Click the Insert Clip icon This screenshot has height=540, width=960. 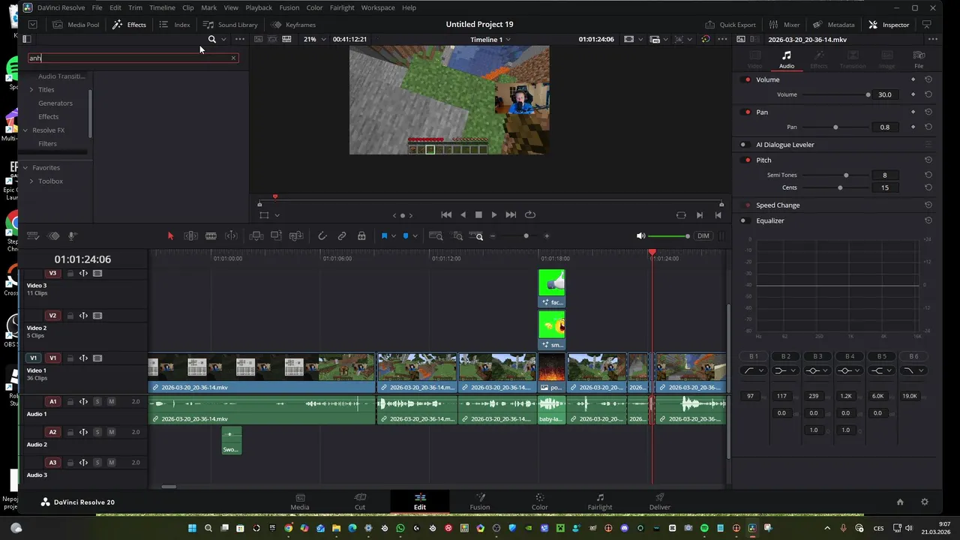click(x=256, y=236)
